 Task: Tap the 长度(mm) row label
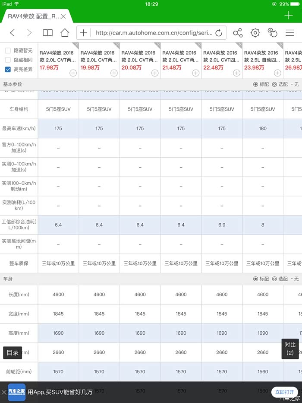[19, 294]
